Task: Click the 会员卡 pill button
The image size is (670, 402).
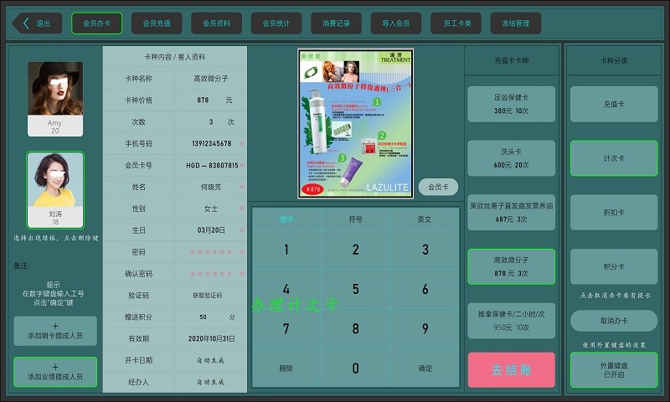Action: [x=438, y=187]
